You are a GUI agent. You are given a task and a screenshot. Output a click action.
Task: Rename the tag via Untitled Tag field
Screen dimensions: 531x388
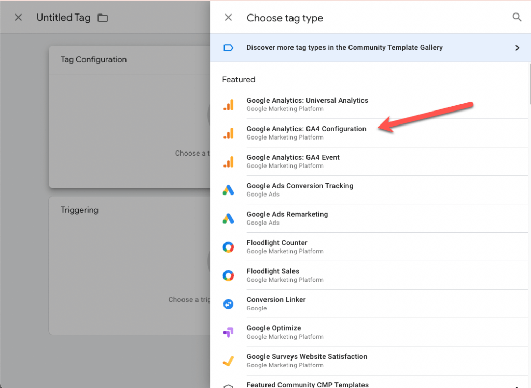click(x=63, y=17)
